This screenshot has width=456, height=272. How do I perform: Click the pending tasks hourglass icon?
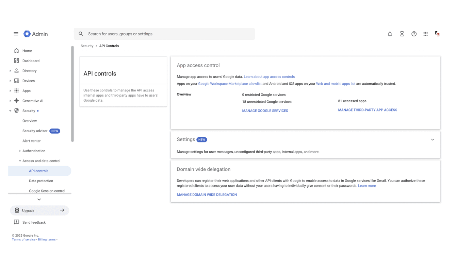click(x=402, y=34)
